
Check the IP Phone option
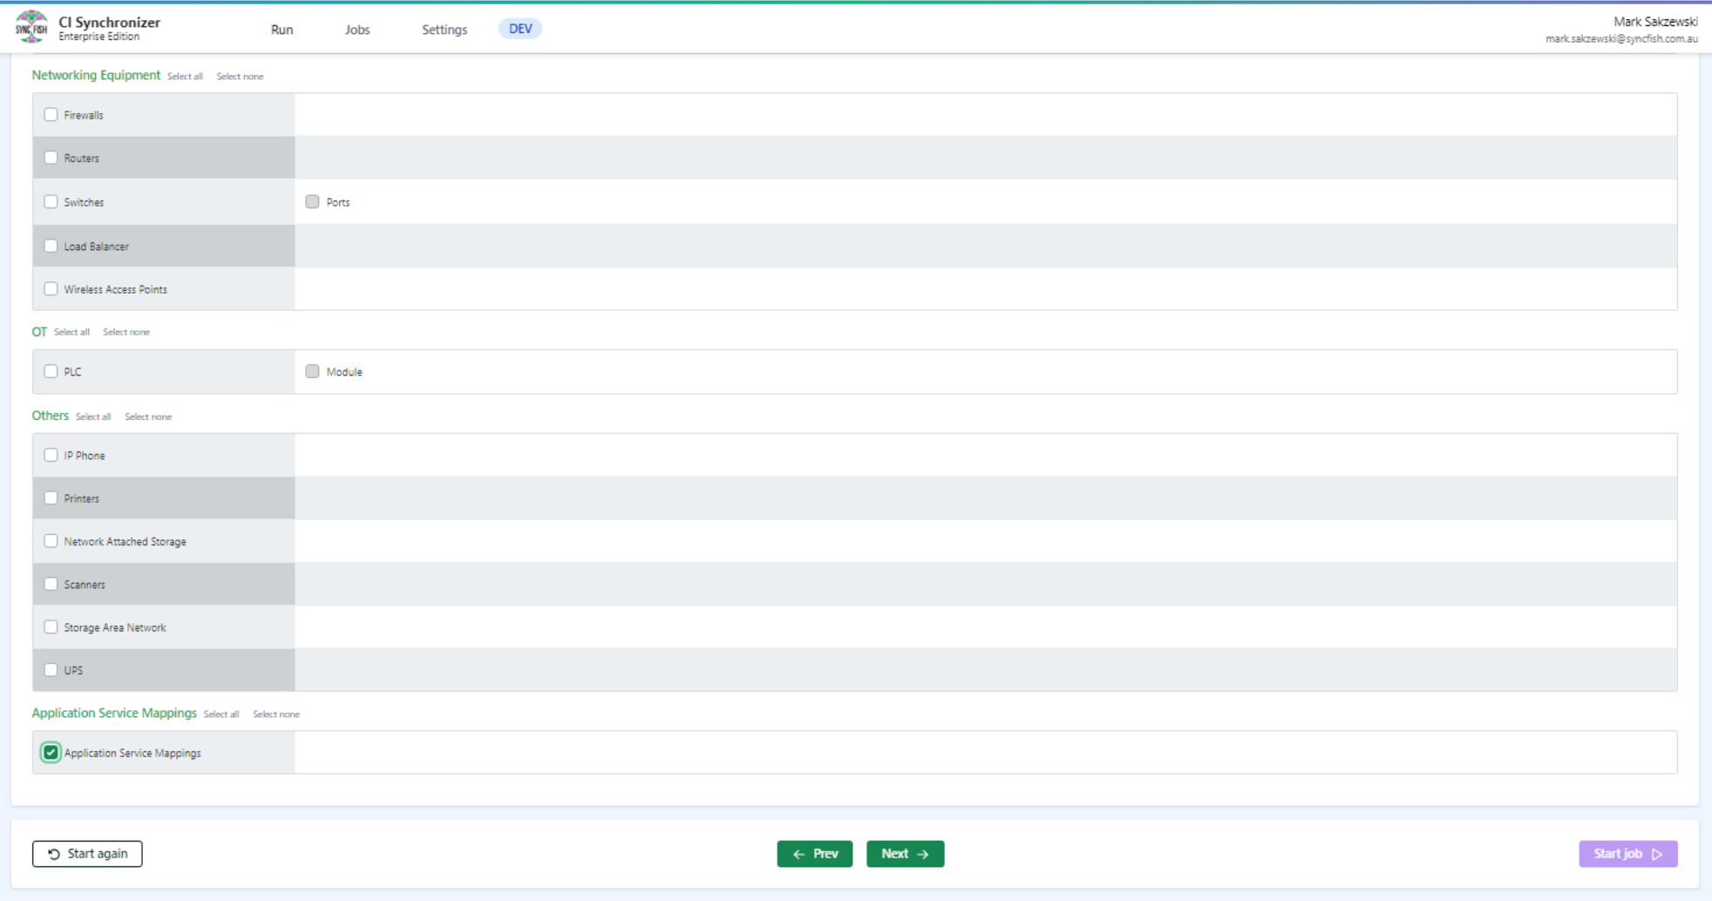(51, 455)
